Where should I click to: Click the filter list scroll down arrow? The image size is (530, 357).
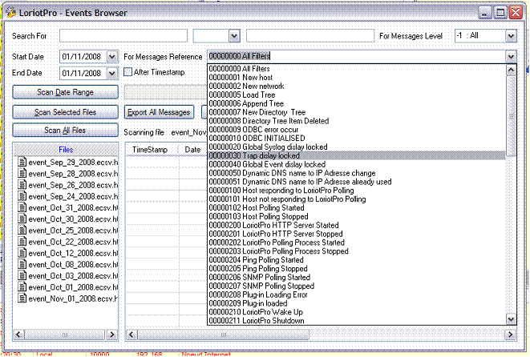pyautogui.click(x=511, y=319)
